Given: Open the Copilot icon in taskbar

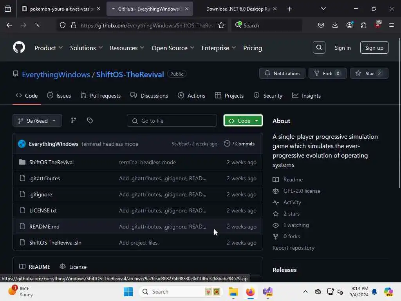Looking at the screenshot, I should pos(388,292).
